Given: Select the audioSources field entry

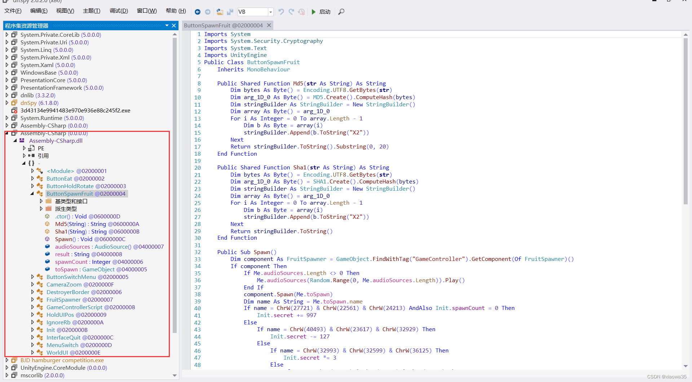Looking at the screenshot, I should coord(109,246).
